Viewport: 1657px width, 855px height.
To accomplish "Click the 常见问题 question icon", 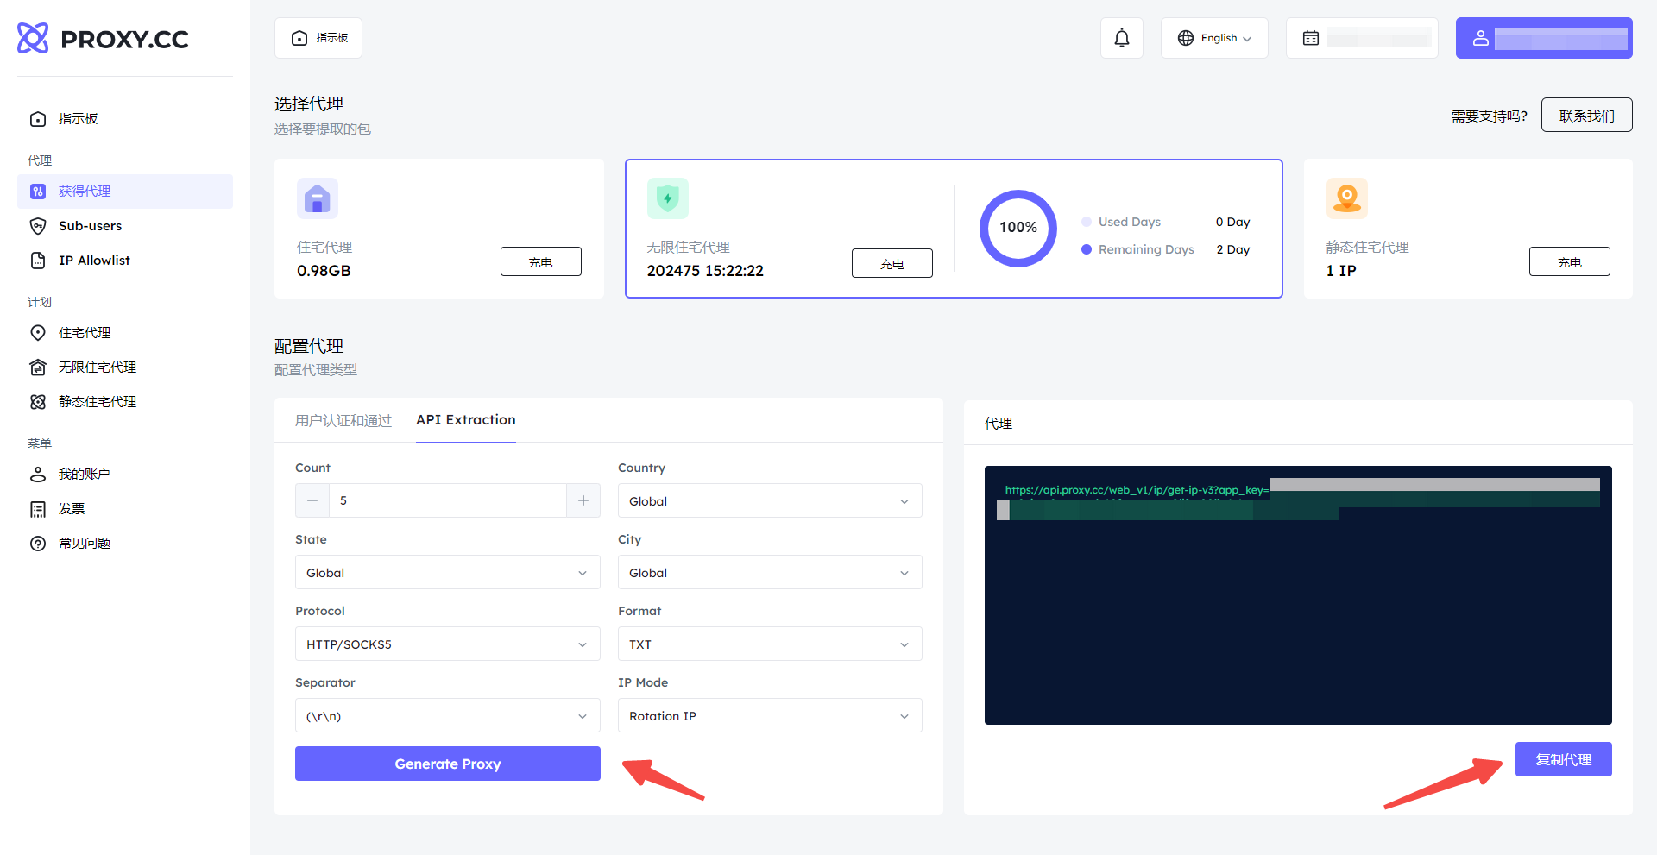I will [38, 544].
